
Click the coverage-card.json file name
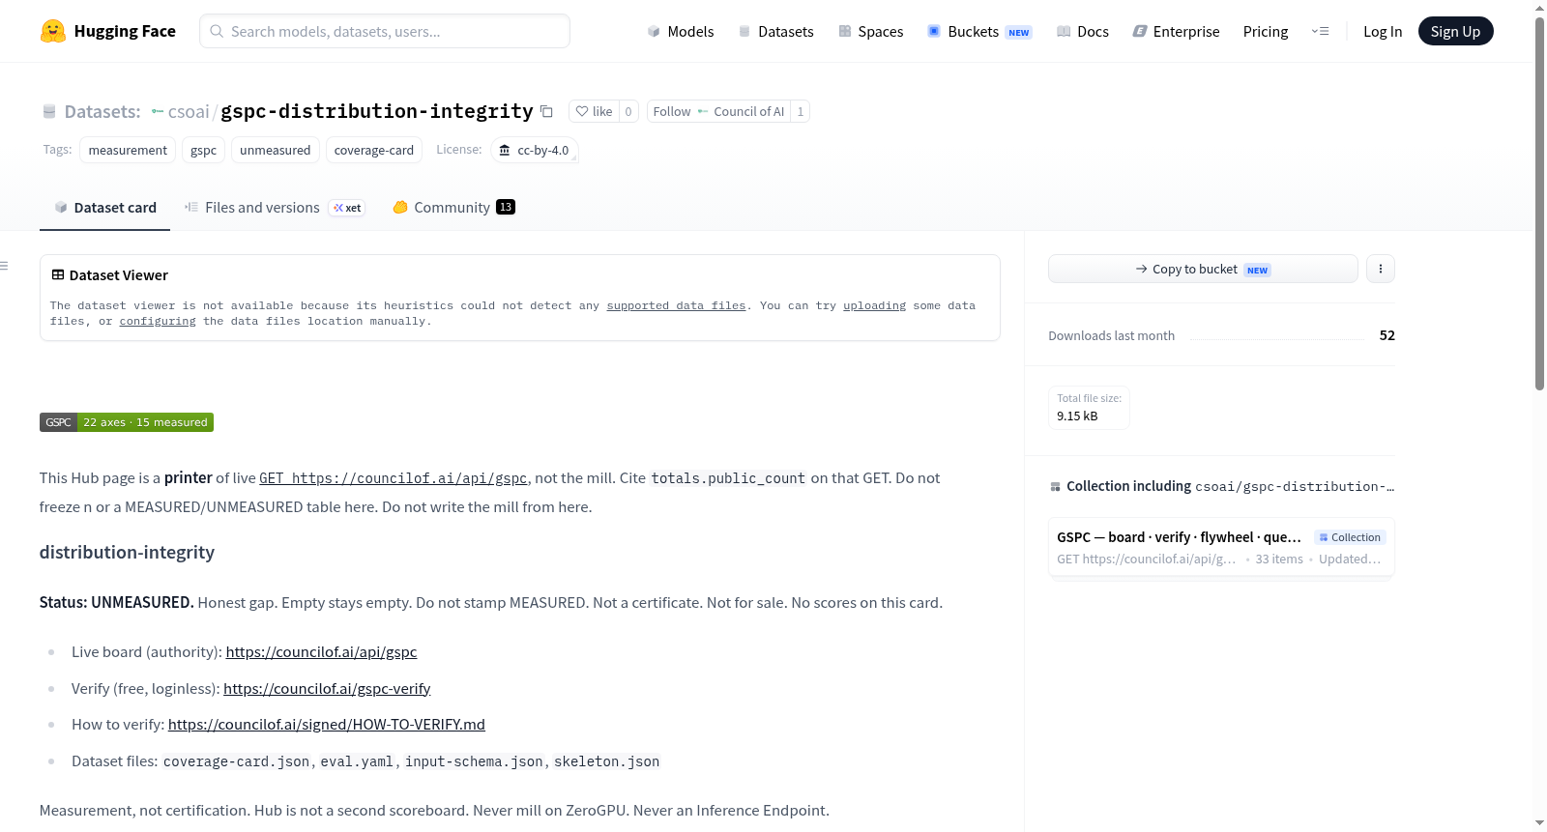point(236,761)
